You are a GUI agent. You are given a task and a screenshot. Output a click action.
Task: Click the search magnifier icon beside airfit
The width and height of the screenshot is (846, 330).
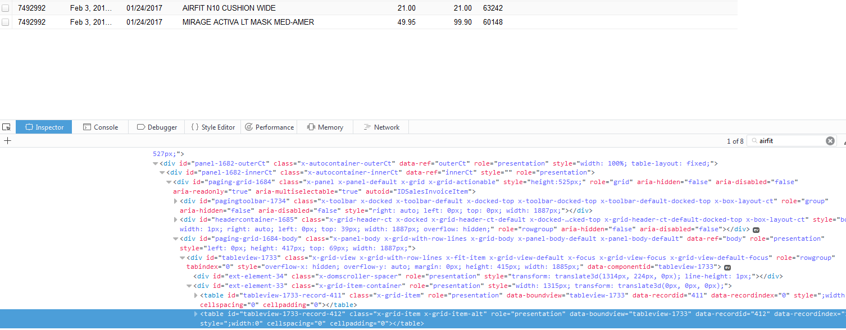click(754, 141)
